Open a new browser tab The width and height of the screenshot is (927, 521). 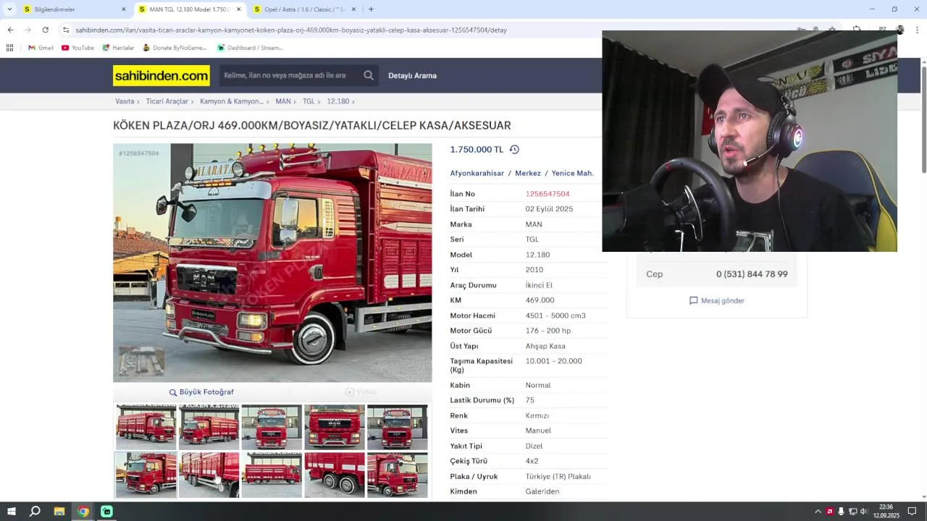tap(371, 9)
